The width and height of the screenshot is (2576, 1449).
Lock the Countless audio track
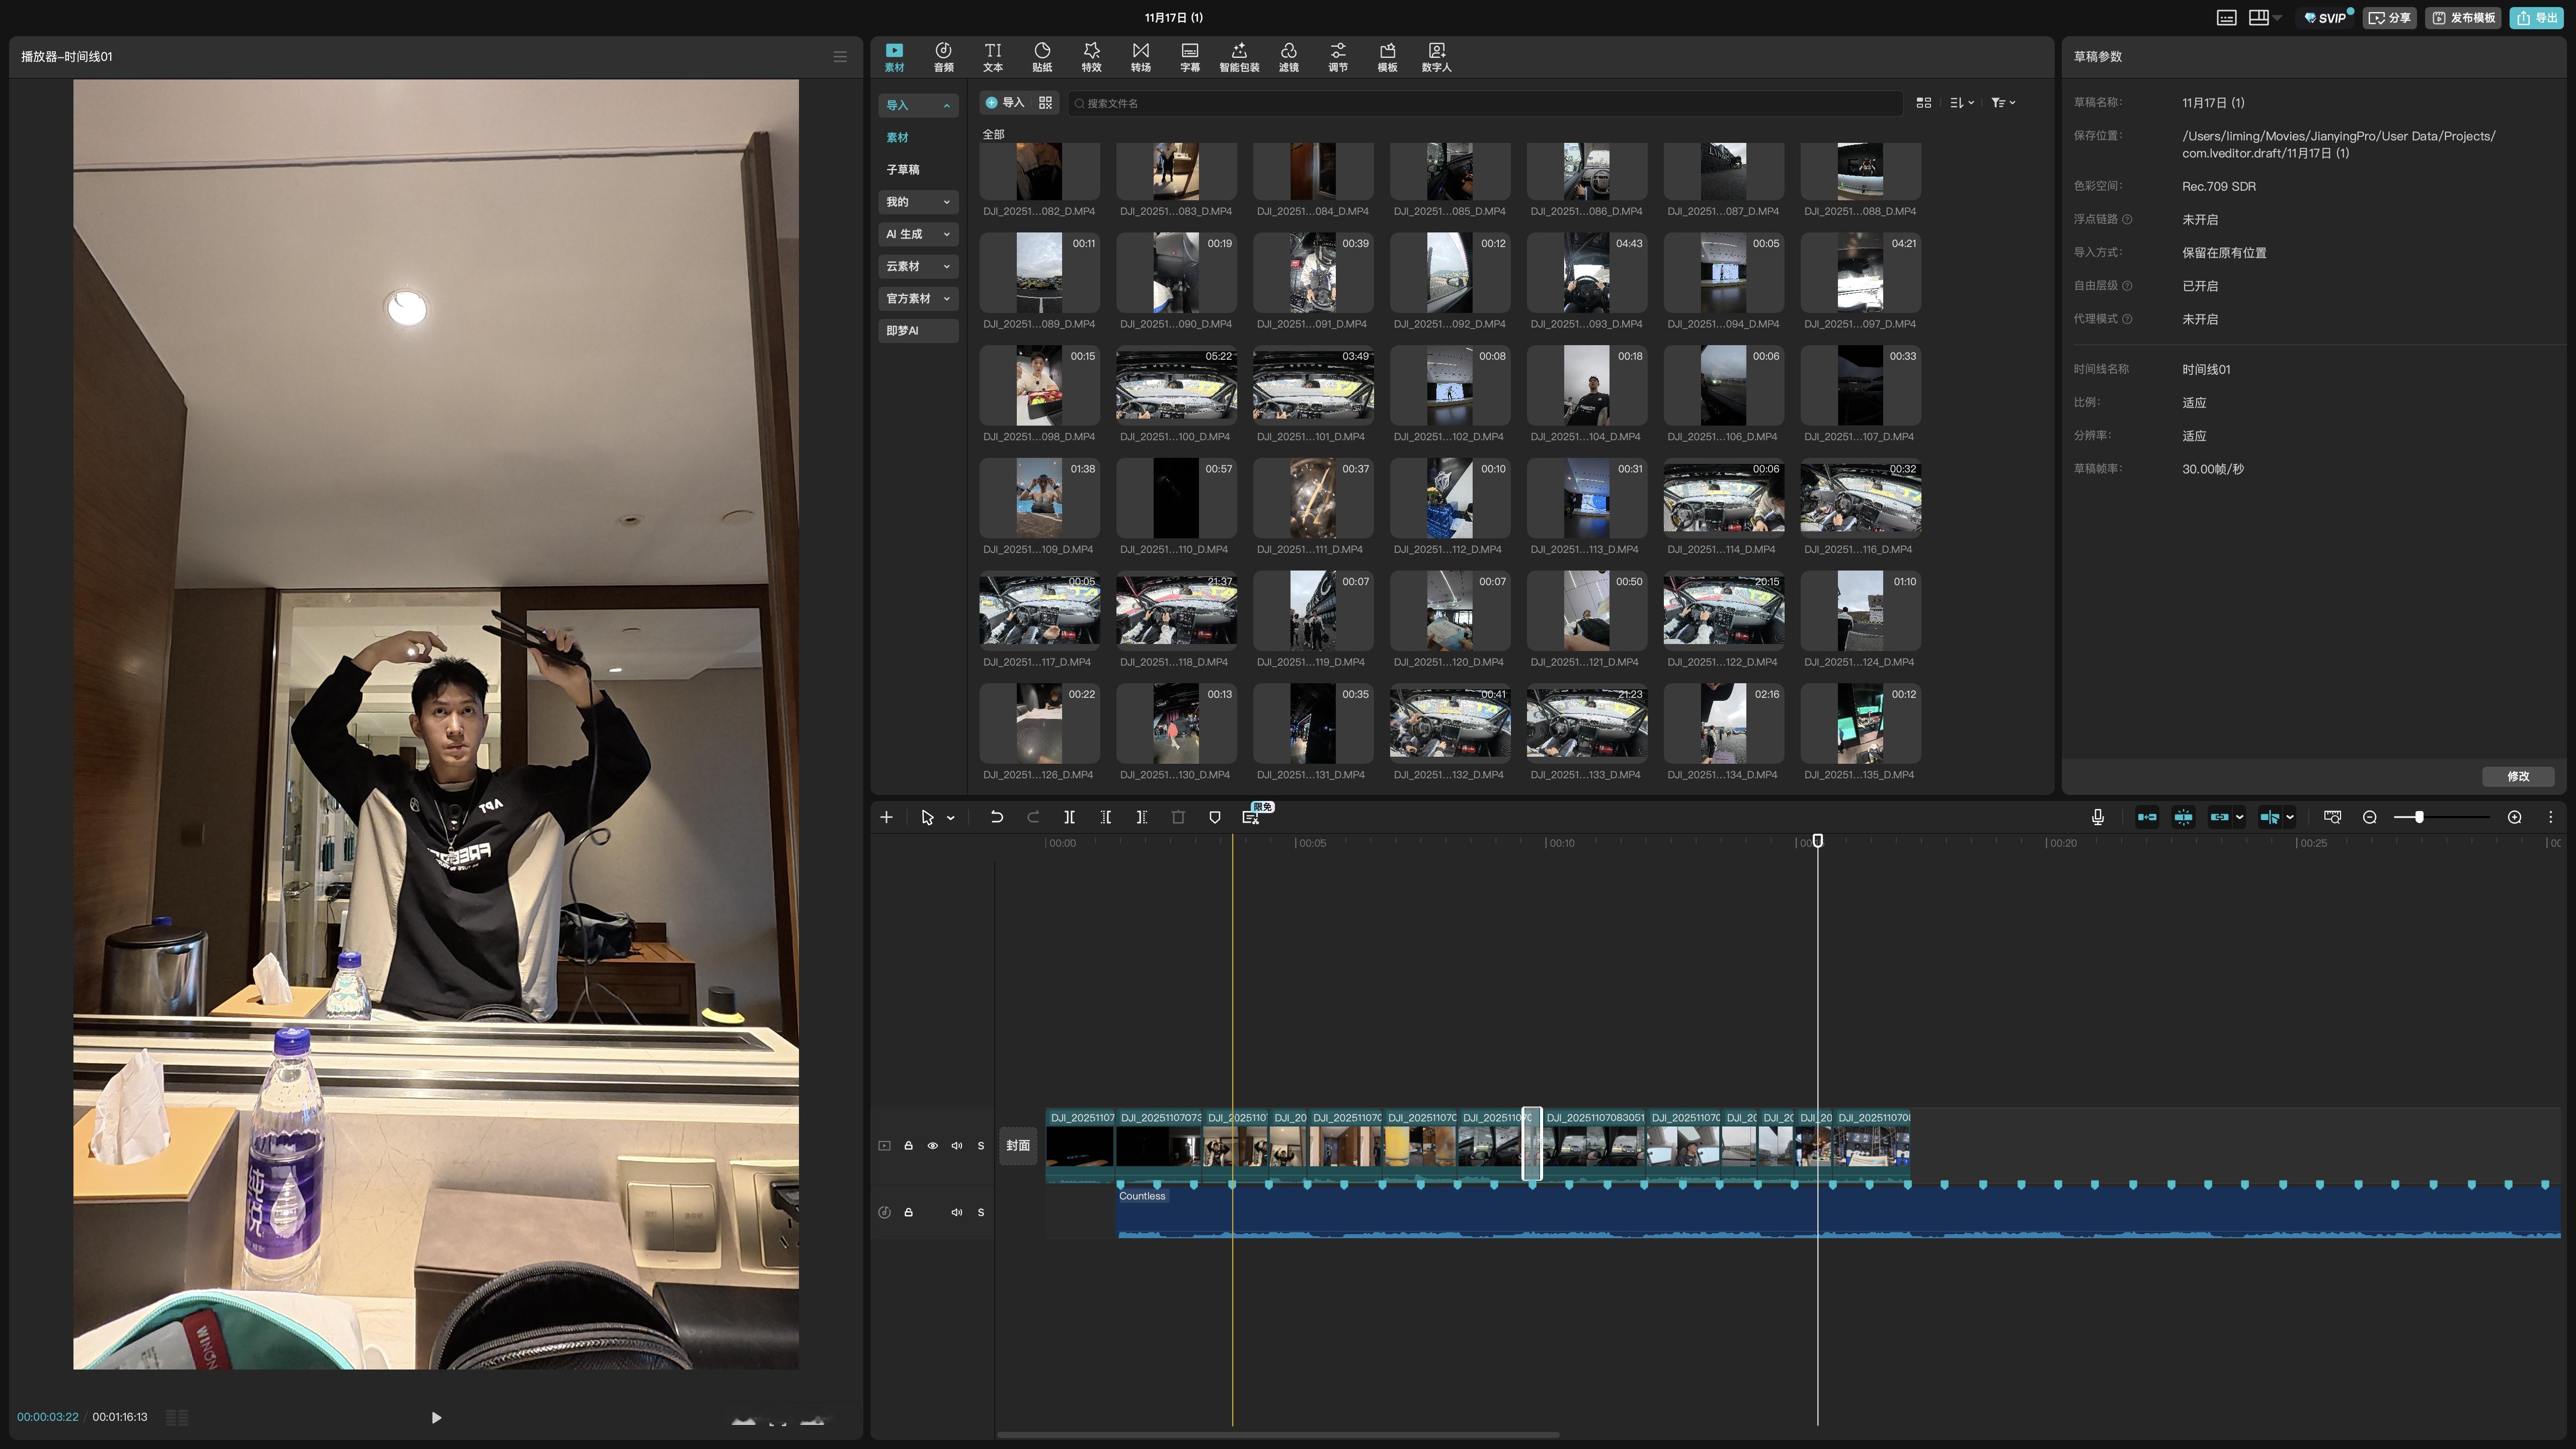coord(908,1212)
